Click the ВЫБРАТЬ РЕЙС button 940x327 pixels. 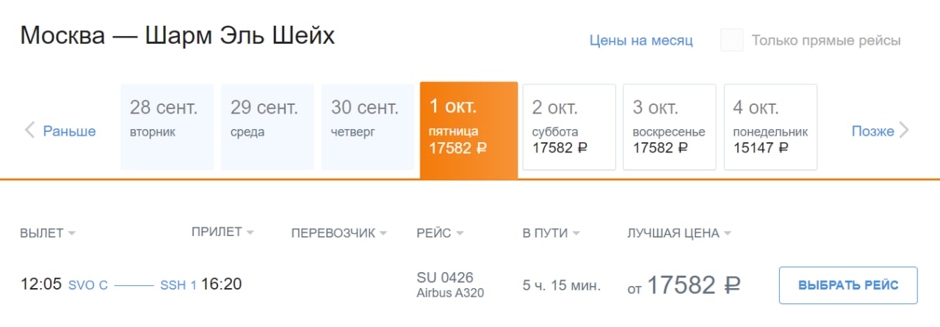point(848,285)
